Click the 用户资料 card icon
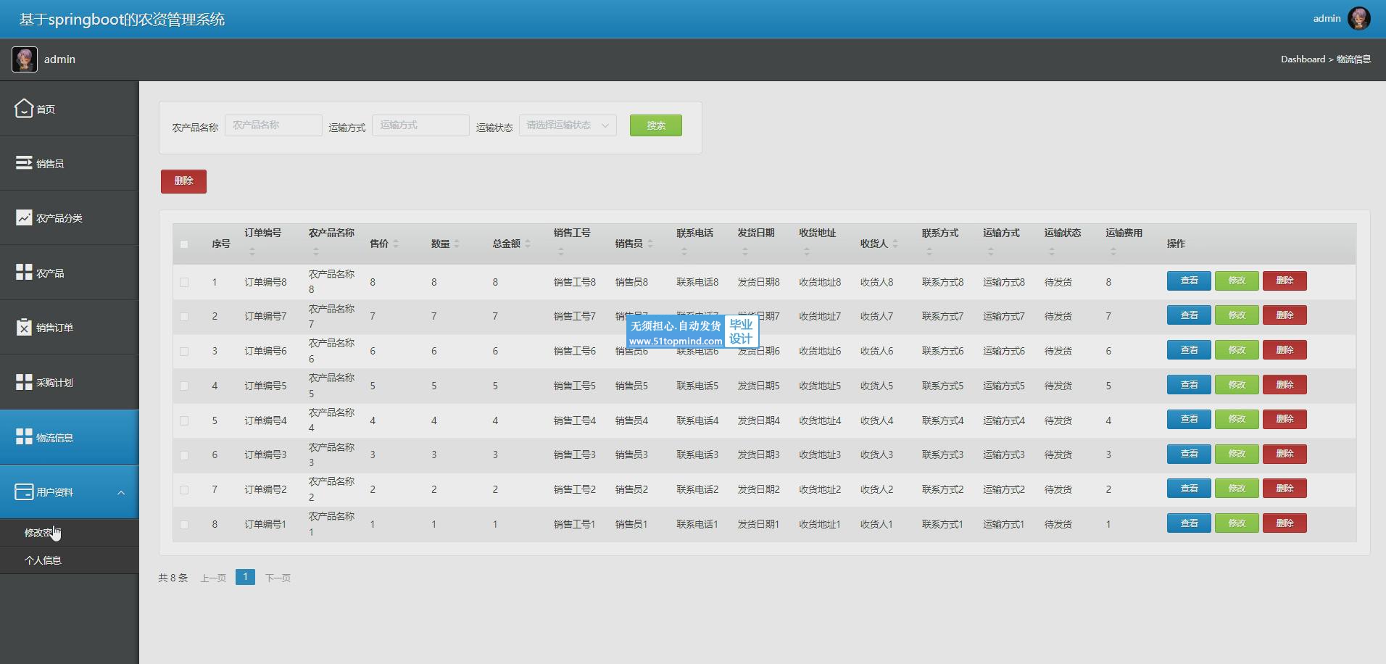This screenshot has height=664, width=1386. coord(24,491)
